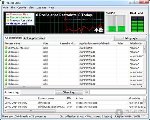The image size is (150, 120).
Task: Click PID 904 in the actions log
Action: click(69, 103)
